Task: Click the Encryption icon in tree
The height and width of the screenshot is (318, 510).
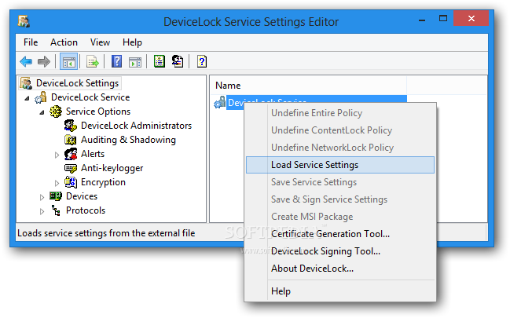Action: pyautogui.click(x=71, y=182)
